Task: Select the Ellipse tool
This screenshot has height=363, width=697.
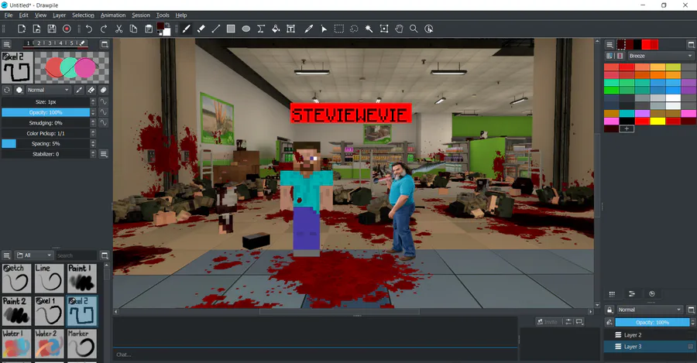Action: 245,29
